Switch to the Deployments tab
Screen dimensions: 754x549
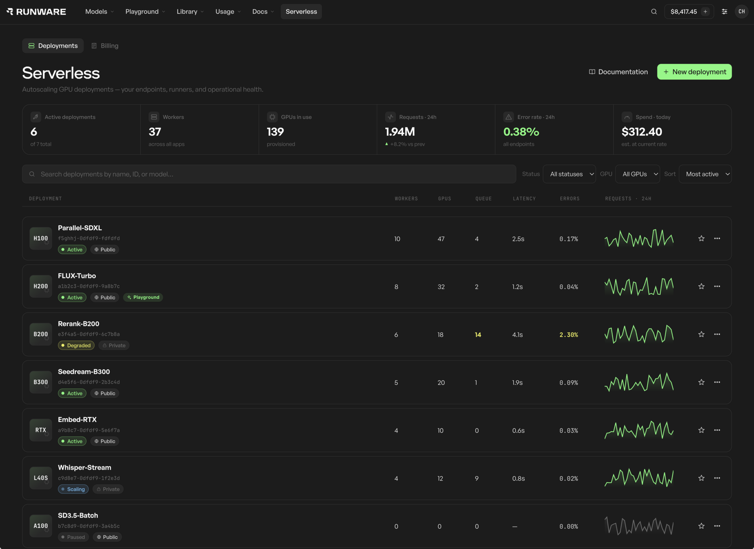click(53, 46)
